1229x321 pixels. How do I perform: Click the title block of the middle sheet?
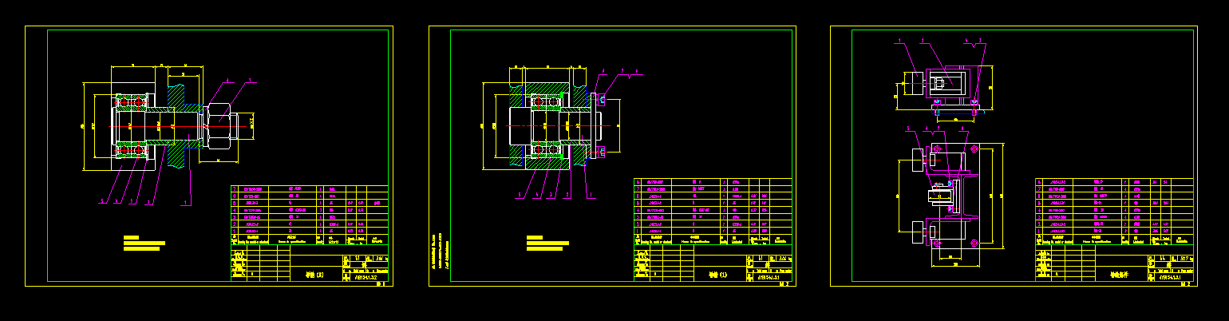tap(713, 263)
